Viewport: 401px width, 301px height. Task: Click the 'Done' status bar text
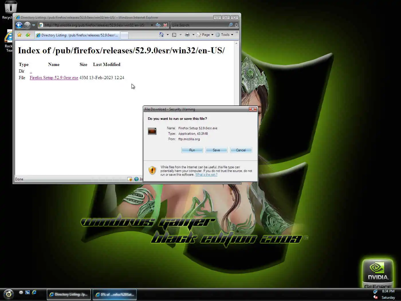[x=19, y=179]
